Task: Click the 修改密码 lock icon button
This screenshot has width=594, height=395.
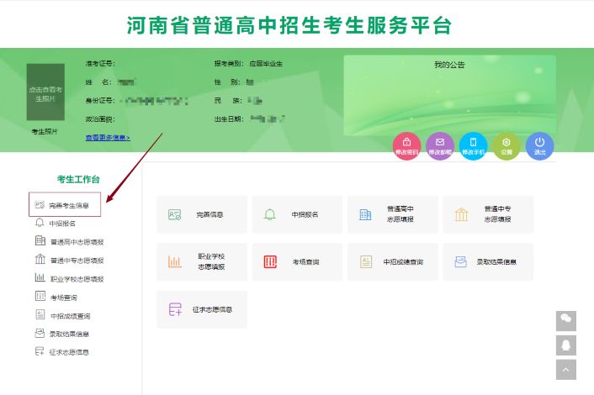Action: pyautogui.click(x=406, y=146)
